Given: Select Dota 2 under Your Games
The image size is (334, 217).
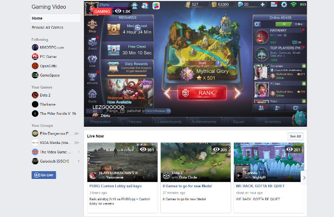Looking at the screenshot, I should [x=45, y=95].
